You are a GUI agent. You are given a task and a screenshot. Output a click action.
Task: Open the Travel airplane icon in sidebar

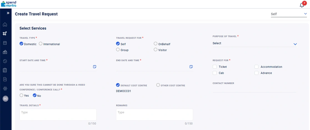pyautogui.click(x=5, y=33)
